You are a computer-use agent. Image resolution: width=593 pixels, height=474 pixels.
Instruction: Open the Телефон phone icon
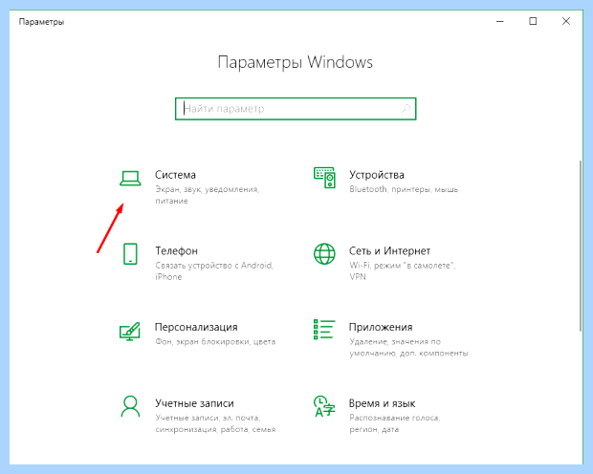click(x=130, y=253)
